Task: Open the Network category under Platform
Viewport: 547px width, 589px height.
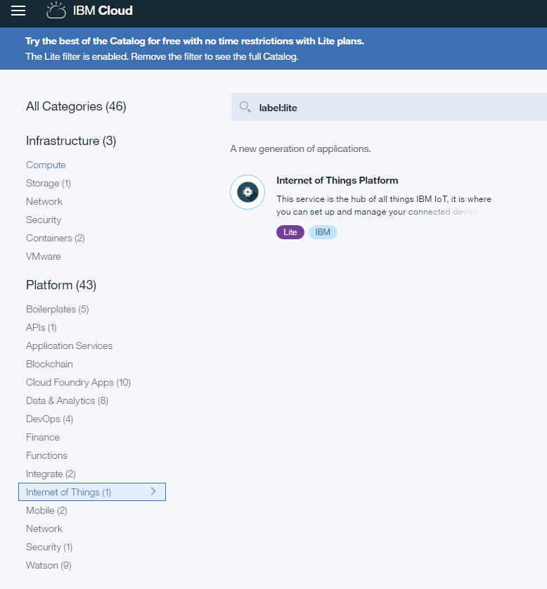Action: coord(44,529)
